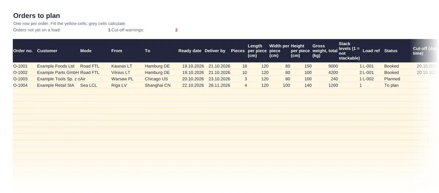The width and height of the screenshot is (439, 193).
Task: Click the 'Status' column header
Action: [x=391, y=51]
